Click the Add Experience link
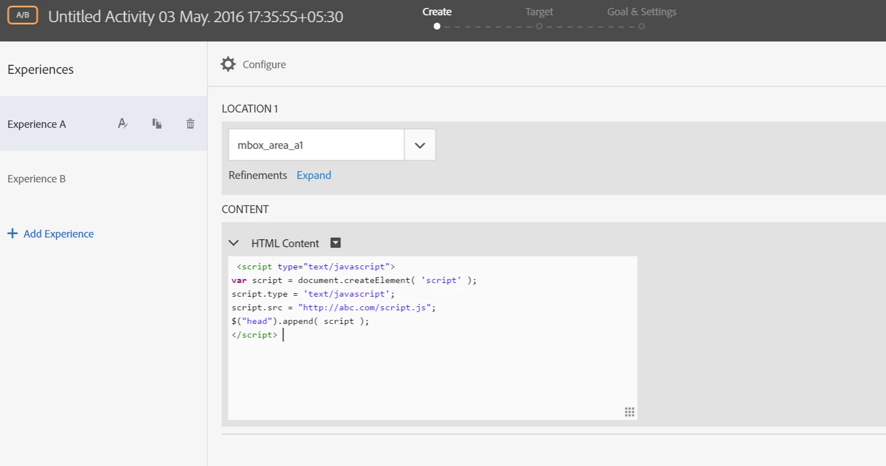 pyautogui.click(x=59, y=234)
